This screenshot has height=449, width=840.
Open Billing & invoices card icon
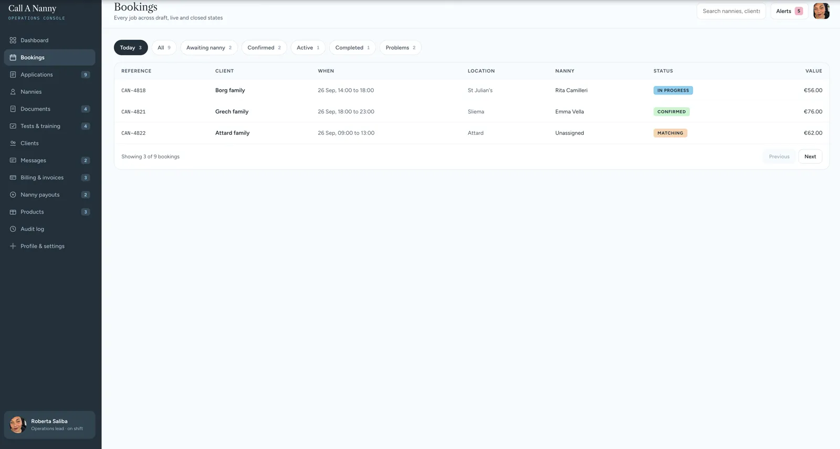pos(13,177)
